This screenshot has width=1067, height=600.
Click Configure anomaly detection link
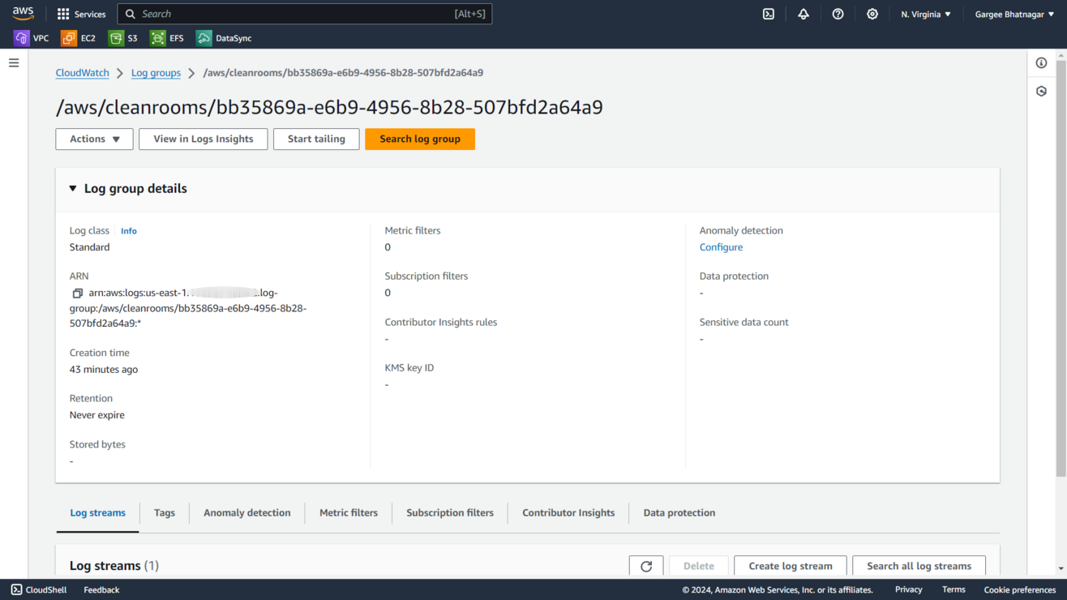(x=721, y=247)
